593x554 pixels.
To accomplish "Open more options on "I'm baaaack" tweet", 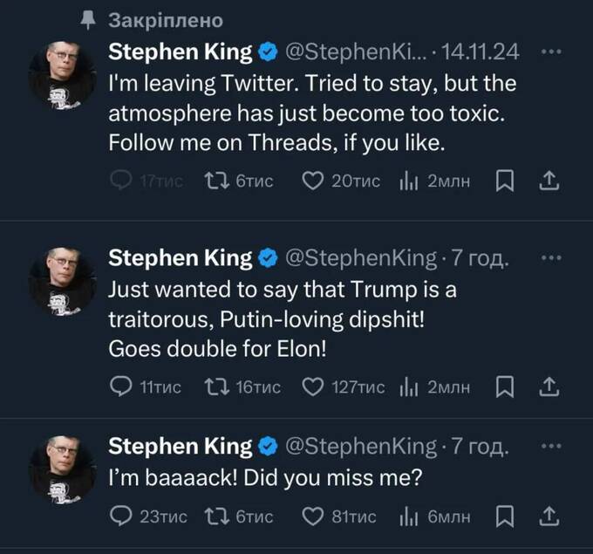I will tap(549, 447).
